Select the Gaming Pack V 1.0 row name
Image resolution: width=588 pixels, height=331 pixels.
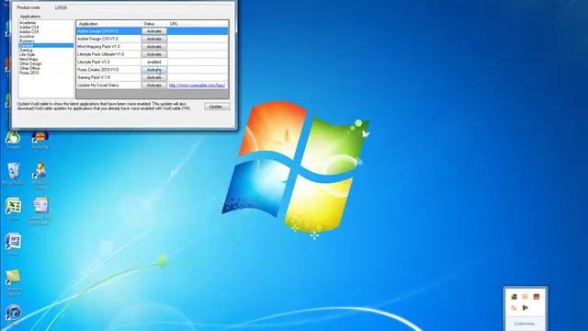click(x=94, y=77)
